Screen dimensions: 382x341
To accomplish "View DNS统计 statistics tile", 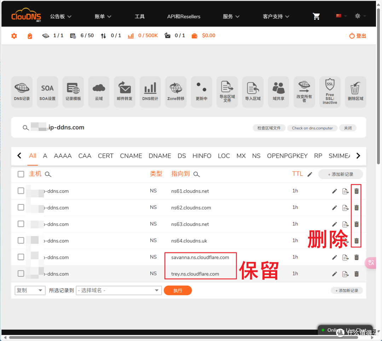I will [x=150, y=92].
